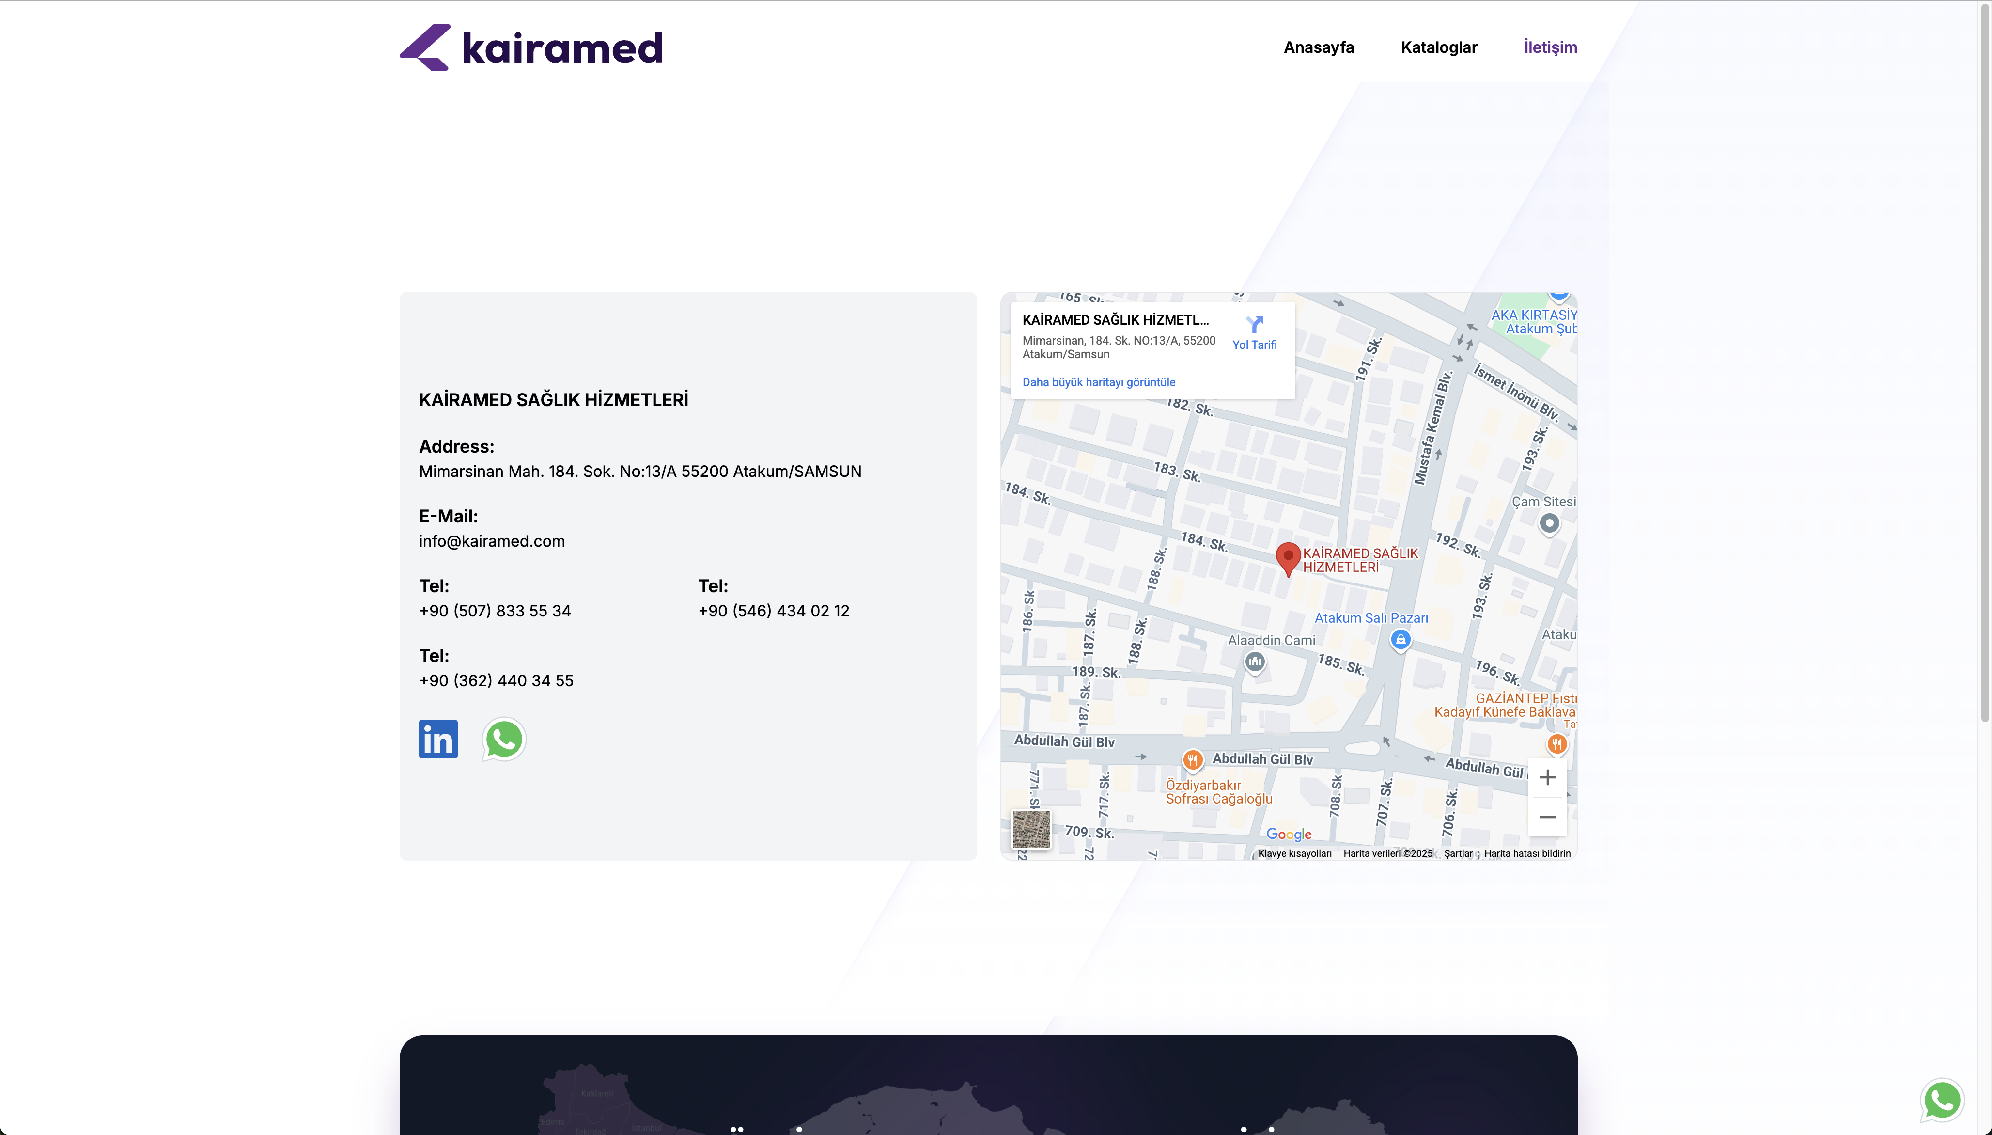Screen dimensions: 1992x1135
Task: Open the Kataloglar menu item
Action: 1438,47
